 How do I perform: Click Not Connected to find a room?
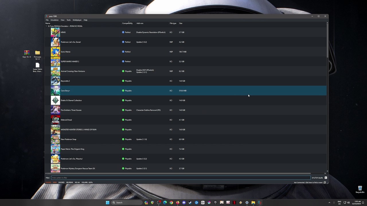tap(308, 183)
